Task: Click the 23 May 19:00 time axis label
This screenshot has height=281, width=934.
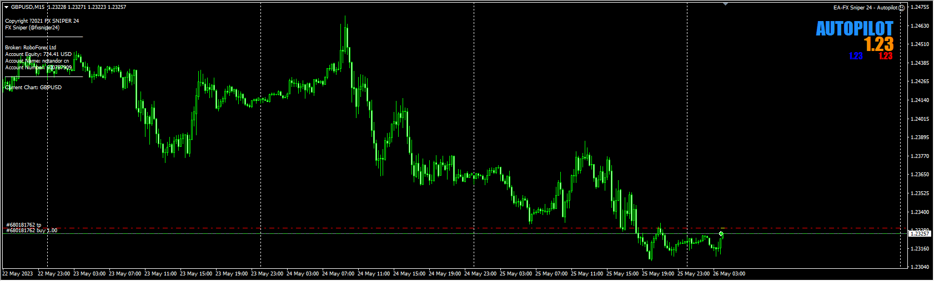Action: point(232,274)
